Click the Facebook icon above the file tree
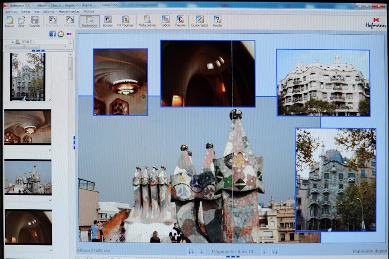 pos(52,34)
